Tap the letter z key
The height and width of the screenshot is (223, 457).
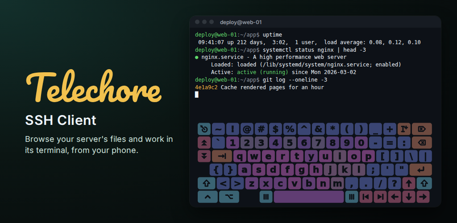(252, 183)
